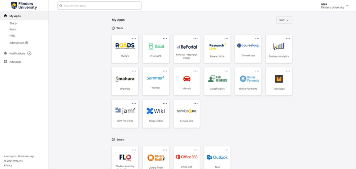
Task: Open the vPermit tile three-dot menu
Action: tap(196, 71)
